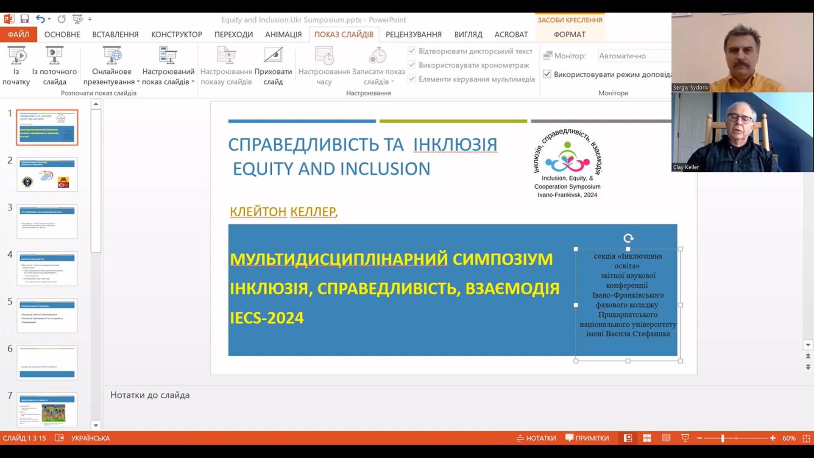Click the Undo arrow icon
The image size is (814, 458).
click(x=40, y=19)
